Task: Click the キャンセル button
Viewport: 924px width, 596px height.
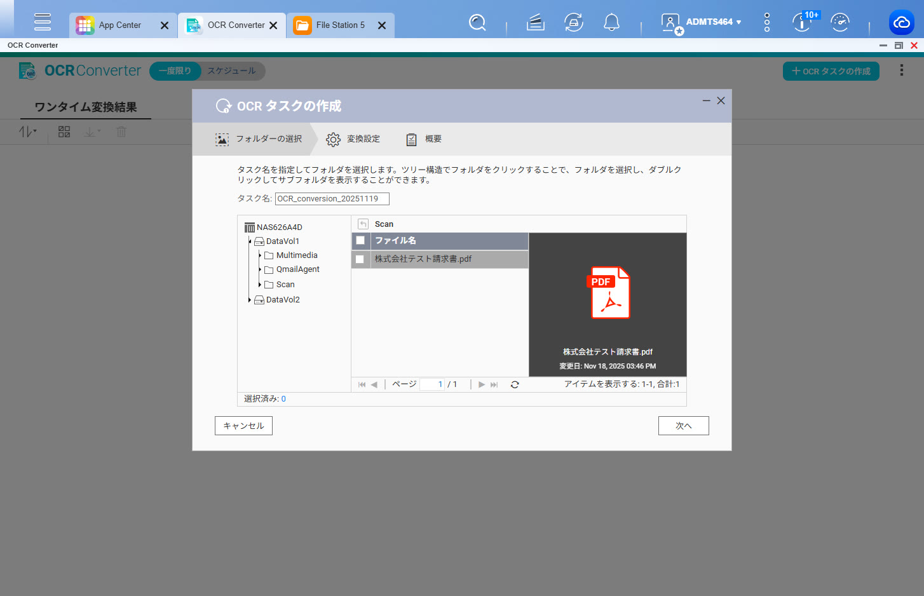Action: click(243, 426)
